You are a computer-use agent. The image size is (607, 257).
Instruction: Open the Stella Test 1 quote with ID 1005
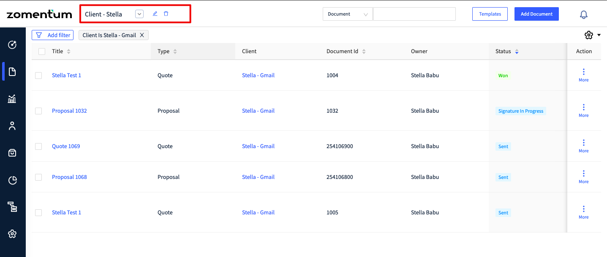(66, 212)
